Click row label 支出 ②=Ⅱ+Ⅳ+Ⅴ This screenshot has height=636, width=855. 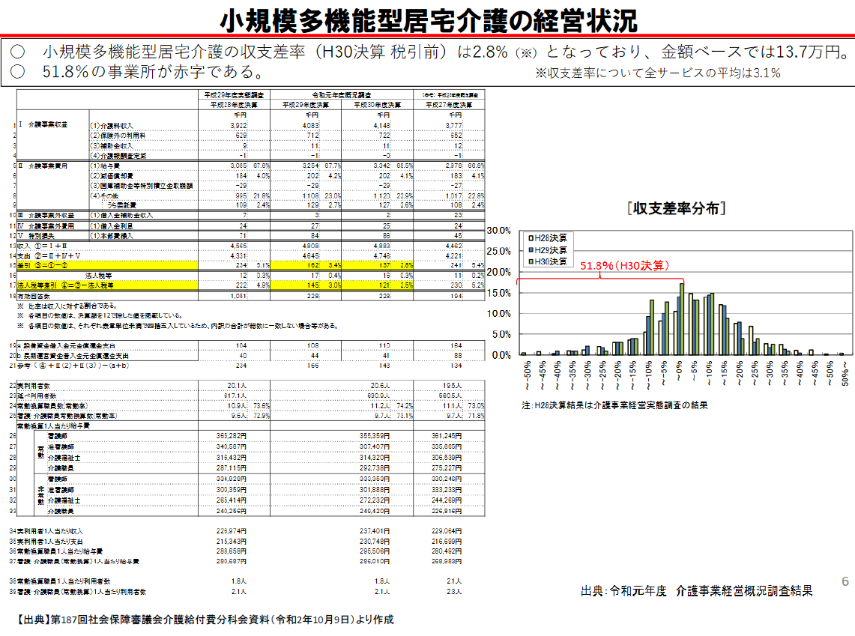tap(49, 255)
